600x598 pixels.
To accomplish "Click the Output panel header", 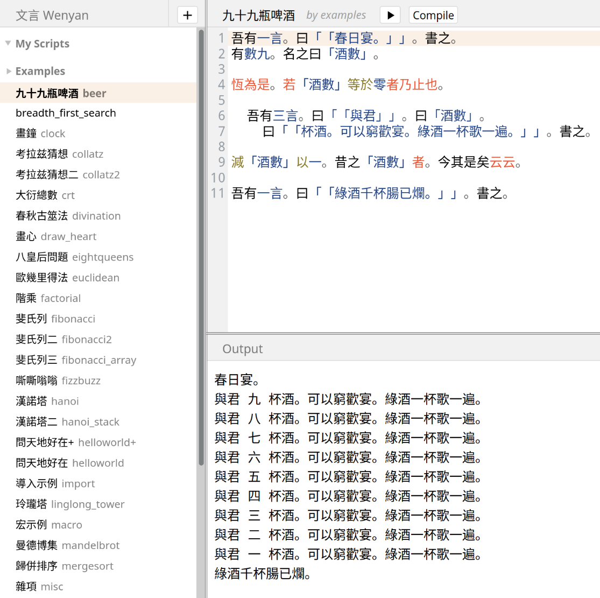I will (x=243, y=349).
